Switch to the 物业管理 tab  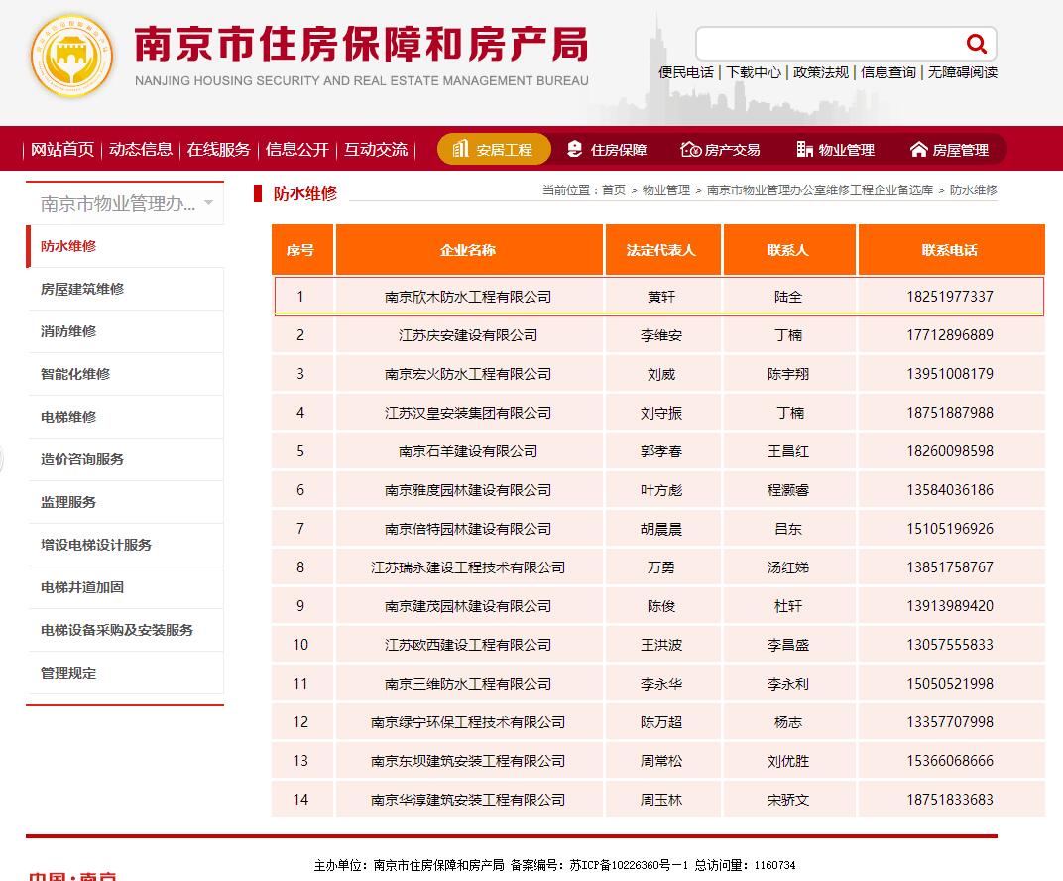click(835, 149)
